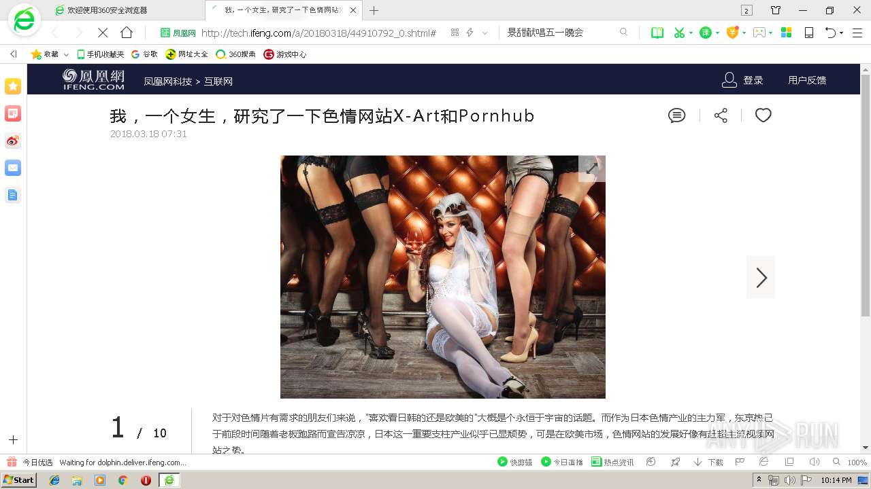
Task: Open the skin shirt icon
Action: point(776,10)
